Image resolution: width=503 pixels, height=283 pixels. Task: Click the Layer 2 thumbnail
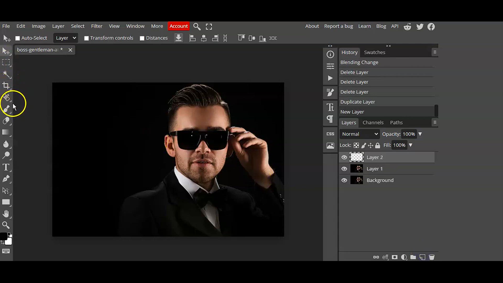tap(357, 157)
